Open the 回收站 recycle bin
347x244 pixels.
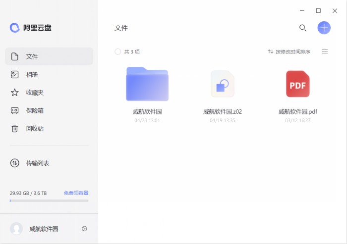(49, 128)
